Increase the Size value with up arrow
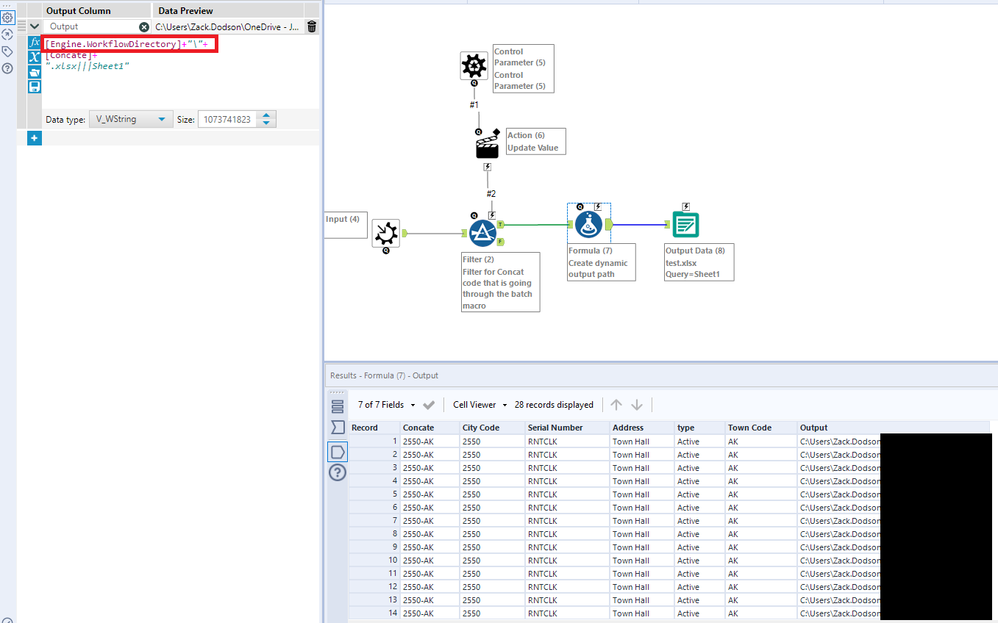998x623 pixels. 267,115
